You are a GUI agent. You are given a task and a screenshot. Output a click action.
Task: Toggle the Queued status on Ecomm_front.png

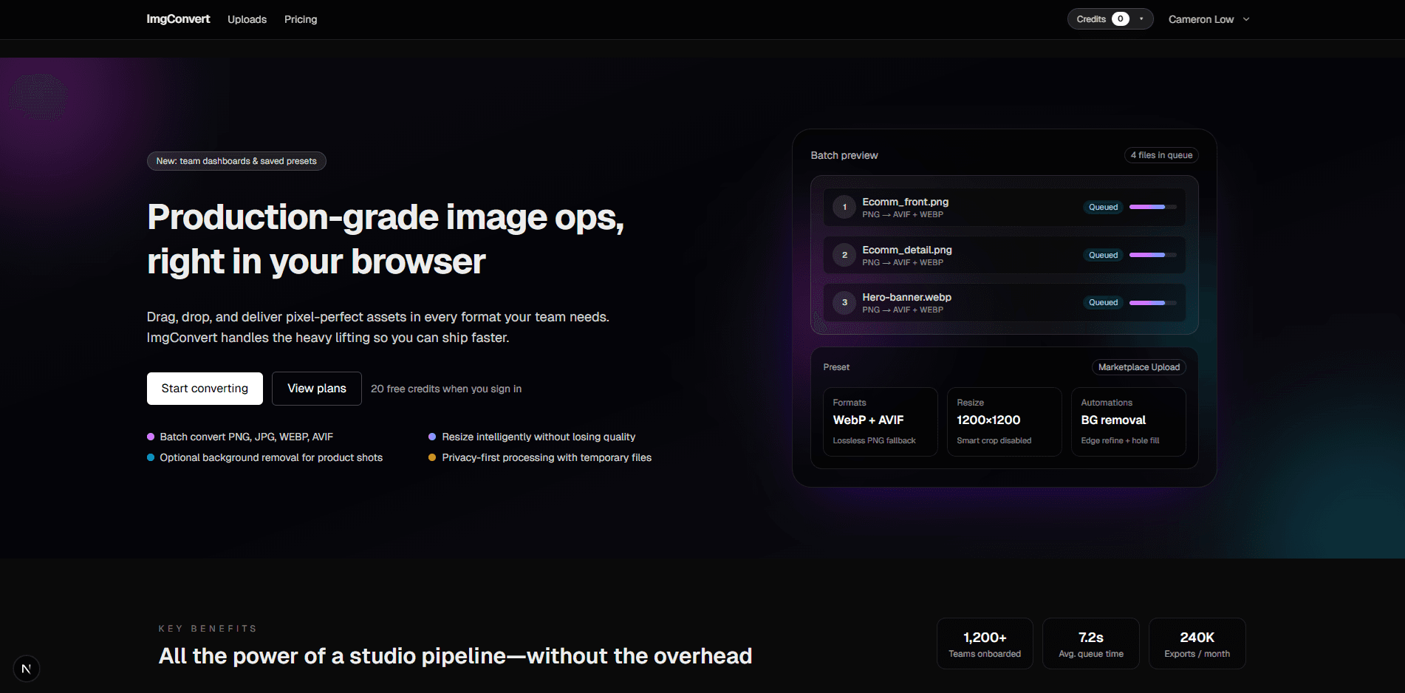pyautogui.click(x=1103, y=207)
